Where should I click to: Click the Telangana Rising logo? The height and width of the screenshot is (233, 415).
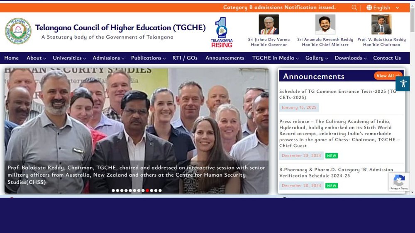tap(222, 32)
